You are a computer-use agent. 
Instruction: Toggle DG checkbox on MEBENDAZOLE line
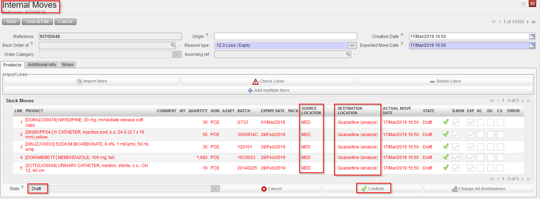[x=490, y=158]
